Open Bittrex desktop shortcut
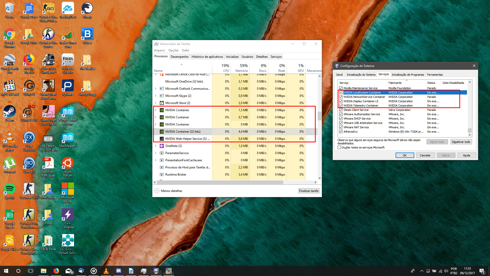The image size is (490, 276). (x=87, y=36)
